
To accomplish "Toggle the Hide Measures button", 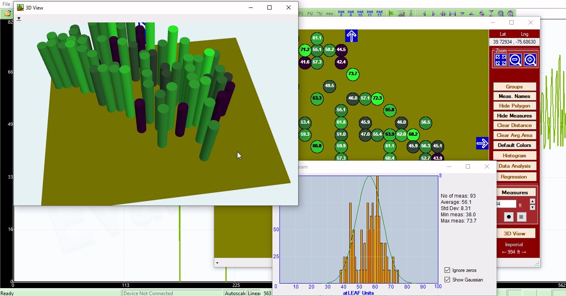I will (514, 116).
